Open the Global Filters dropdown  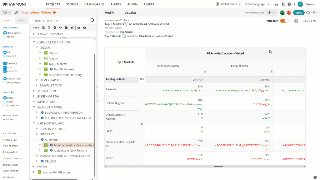click(228, 4)
